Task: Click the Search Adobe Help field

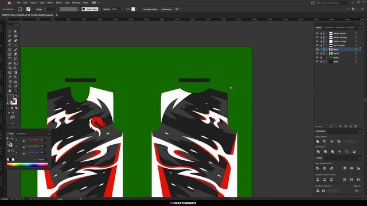Action: point(333,3)
